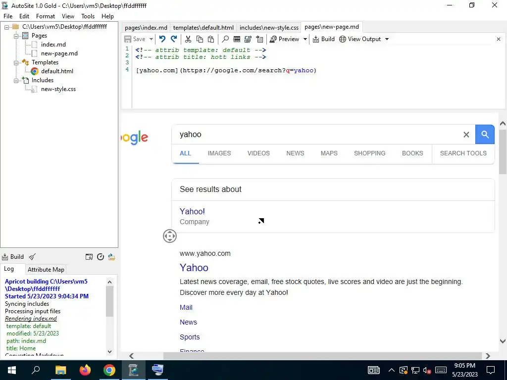Undo the last edit via toolbar arrow

coord(162,39)
